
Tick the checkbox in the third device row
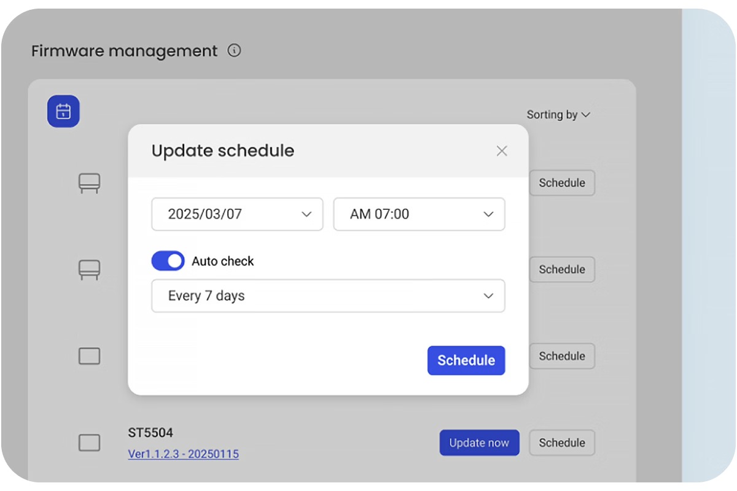pos(90,356)
